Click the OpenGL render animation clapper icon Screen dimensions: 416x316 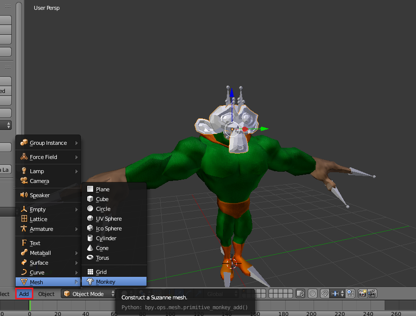pos(372,293)
